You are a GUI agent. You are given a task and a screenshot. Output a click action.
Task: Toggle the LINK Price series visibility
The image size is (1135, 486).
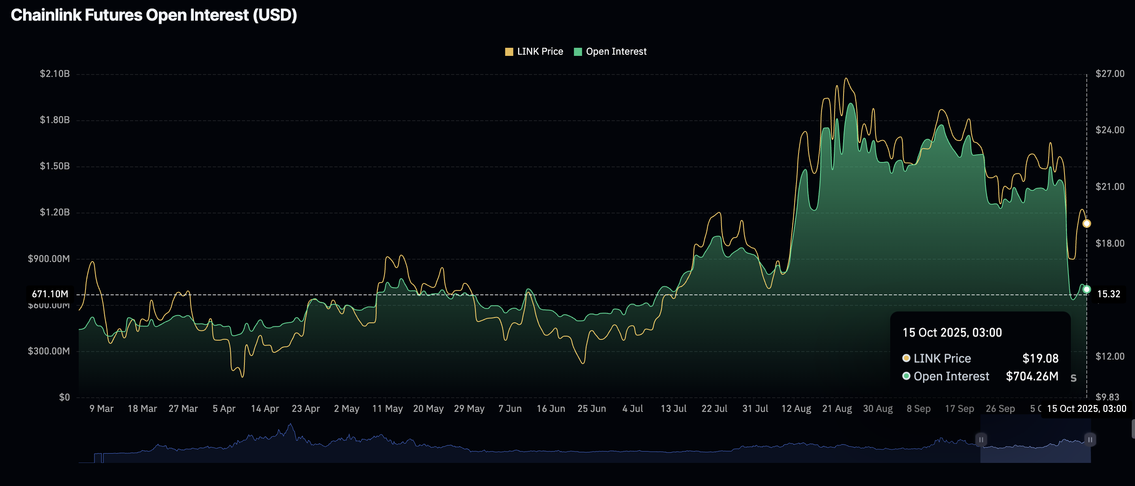[534, 51]
